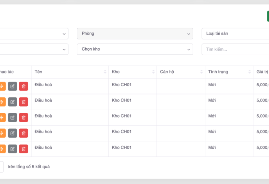Sort table by Tên column

coord(70,72)
